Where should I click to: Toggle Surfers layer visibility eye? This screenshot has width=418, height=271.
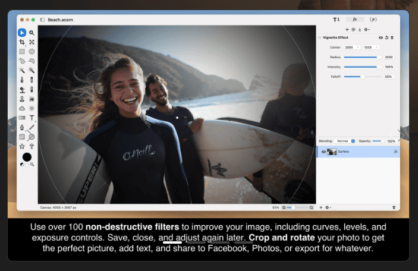click(323, 152)
